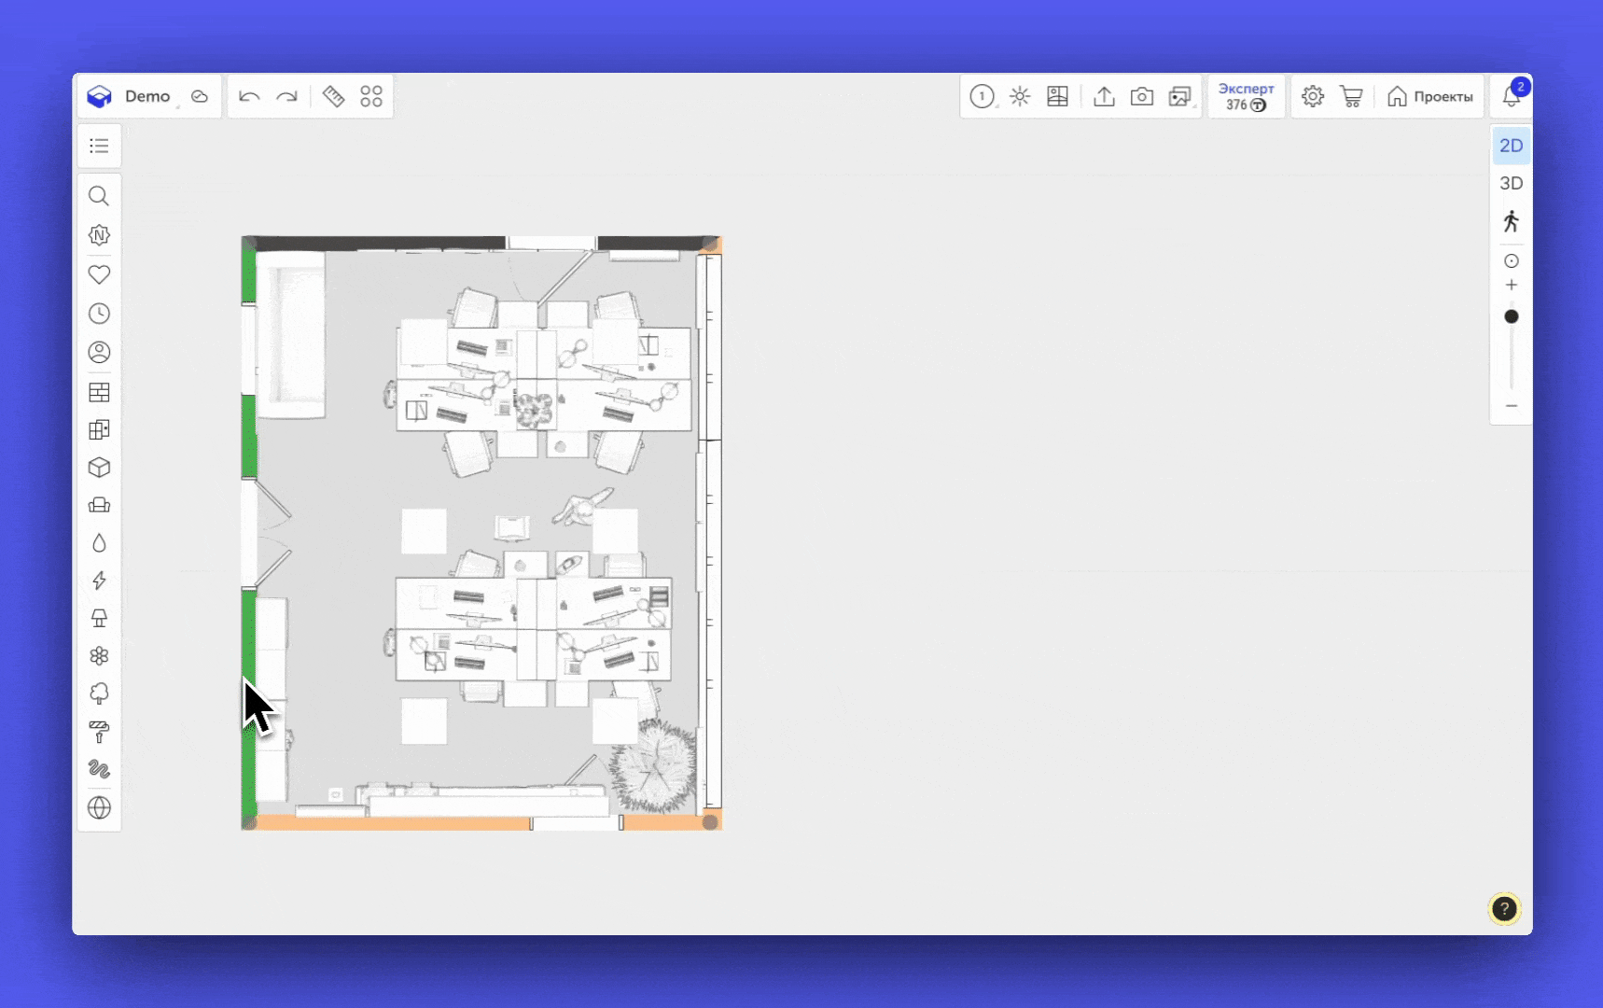This screenshot has width=1603, height=1008.
Task: Open the four-circles grid tool
Action: (371, 96)
